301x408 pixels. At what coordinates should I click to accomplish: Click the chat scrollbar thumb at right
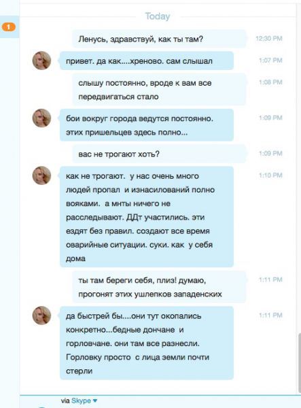click(300, 363)
